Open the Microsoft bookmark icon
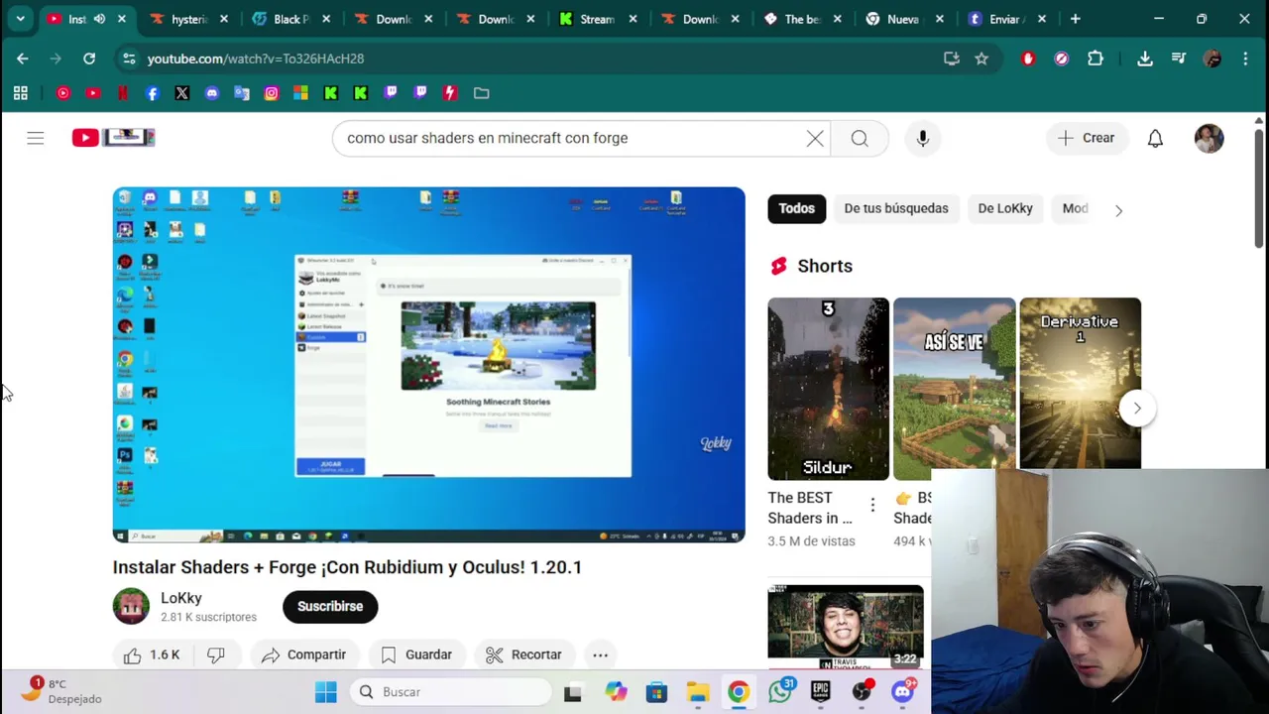The height and width of the screenshot is (714, 1269). [300, 93]
